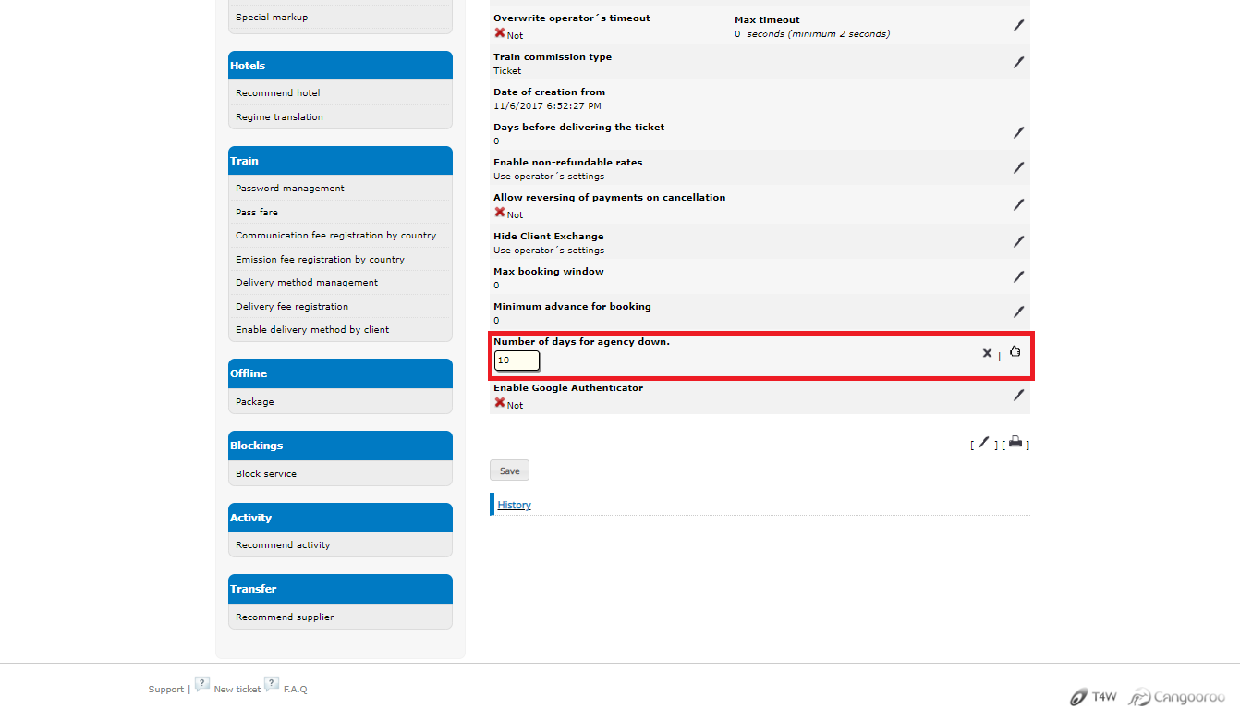
Task: Click '0 seconds (minimum 2 seconds)' text
Action: pos(812,34)
